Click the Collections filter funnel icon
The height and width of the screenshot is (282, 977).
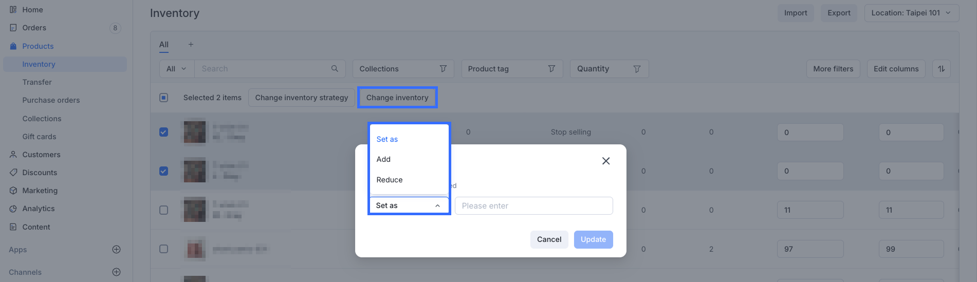443,69
